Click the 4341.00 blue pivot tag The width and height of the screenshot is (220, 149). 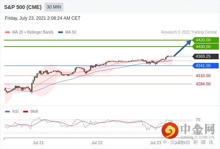click(205, 66)
